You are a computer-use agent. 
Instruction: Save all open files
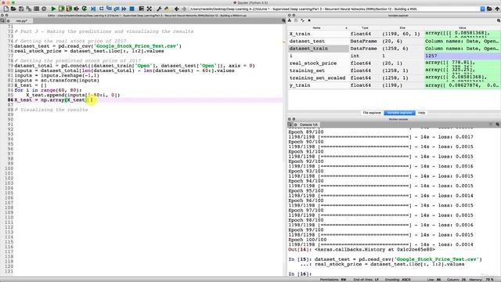click(x=29, y=9)
